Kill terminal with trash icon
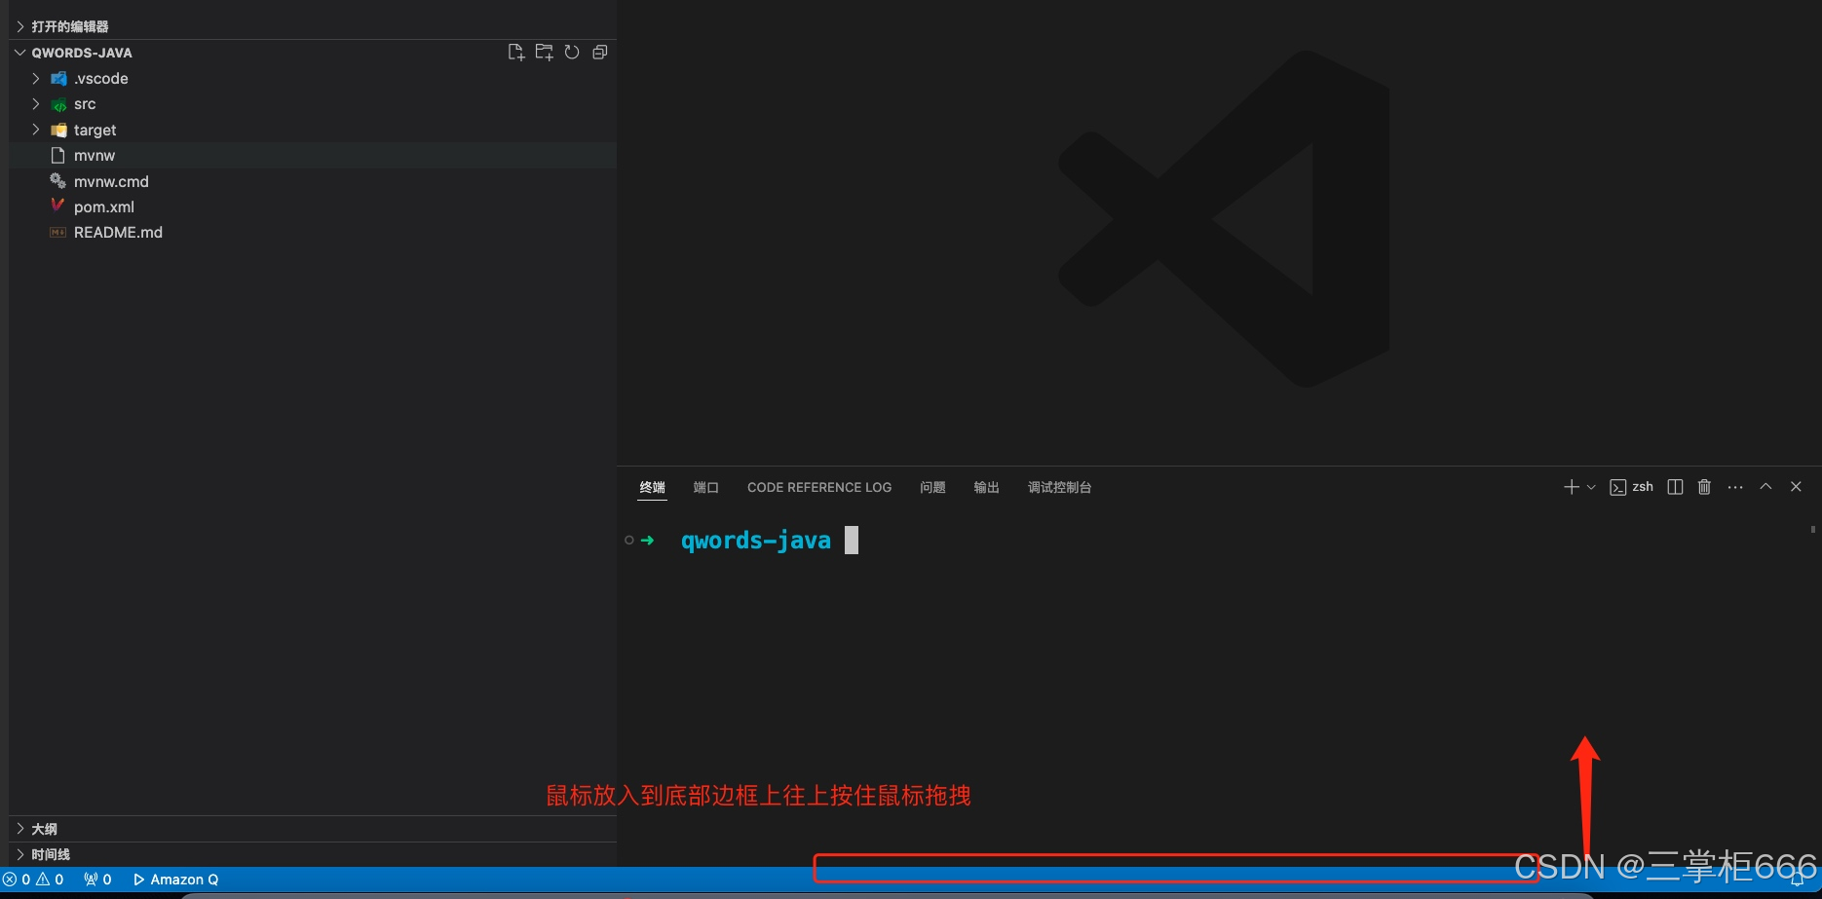1822x899 pixels. [x=1704, y=487]
